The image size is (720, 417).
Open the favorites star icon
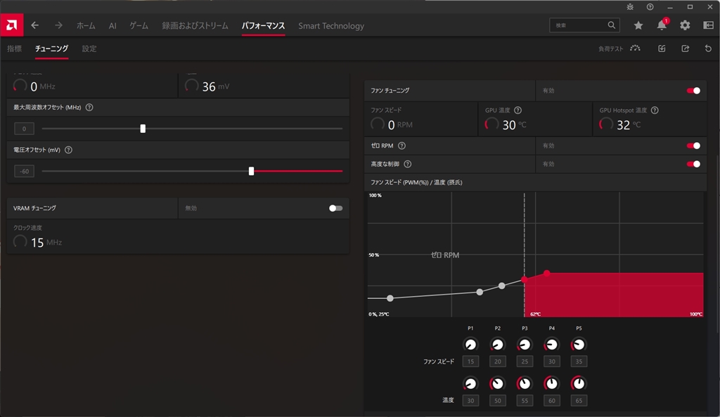coord(638,26)
